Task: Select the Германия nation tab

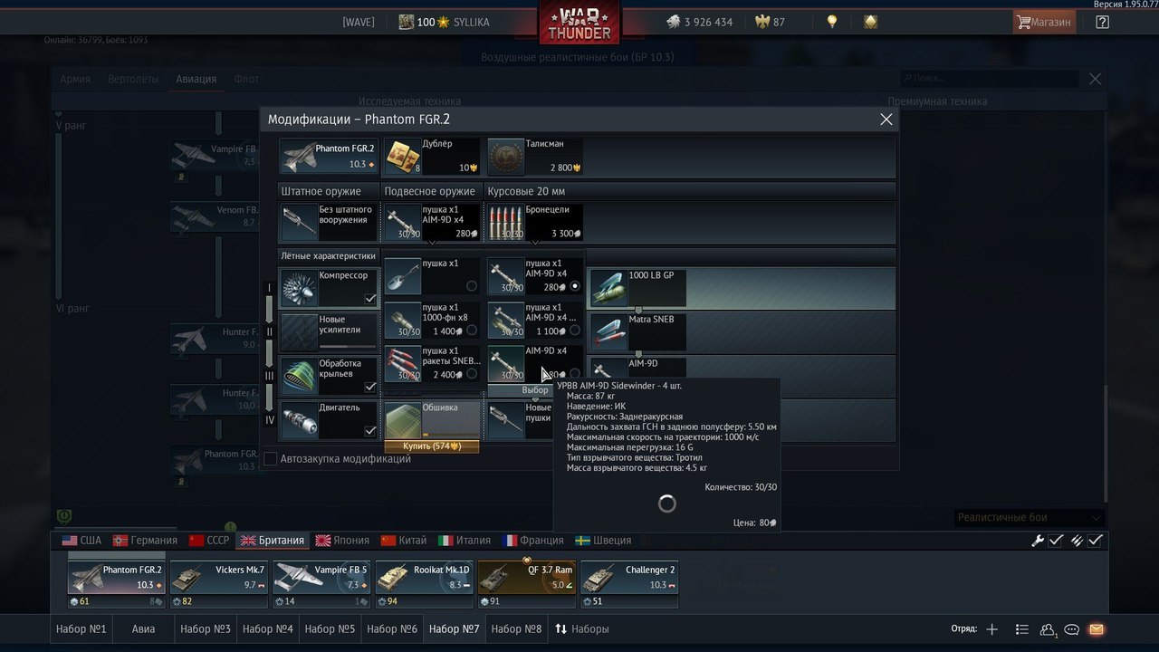Action: tap(145, 541)
